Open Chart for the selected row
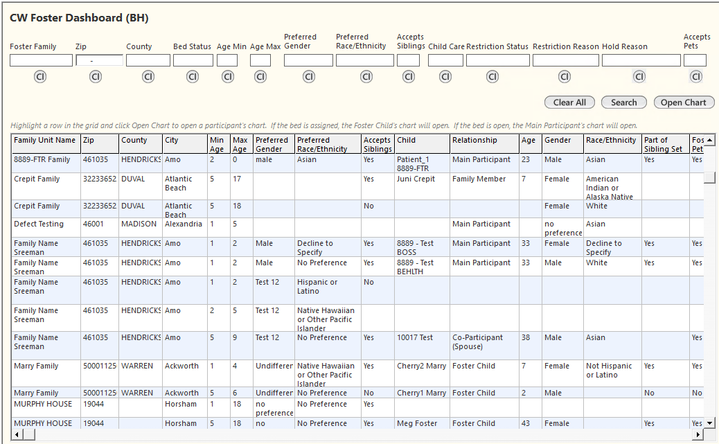Image resolution: width=719 pixels, height=444 pixels. (683, 103)
